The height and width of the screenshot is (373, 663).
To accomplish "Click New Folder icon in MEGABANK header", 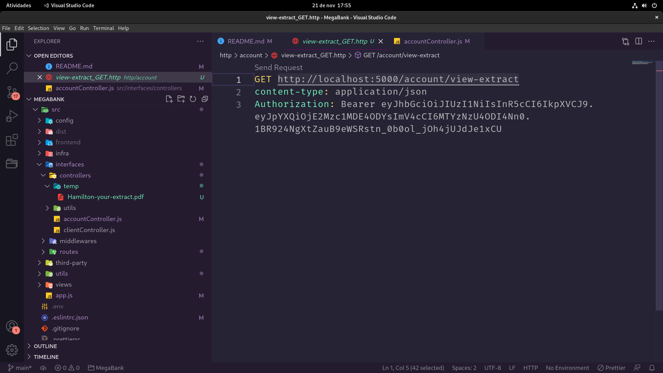I will coord(181,99).
